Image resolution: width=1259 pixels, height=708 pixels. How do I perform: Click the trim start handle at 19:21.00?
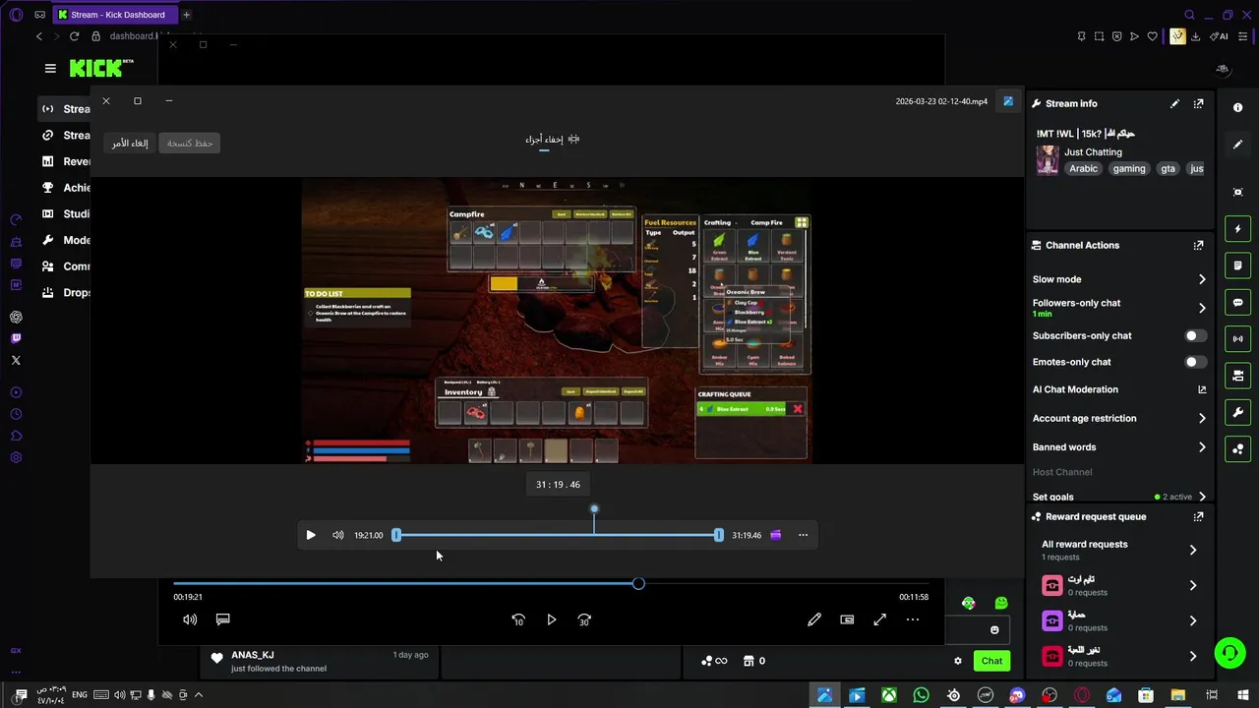[x=396, y=535]
